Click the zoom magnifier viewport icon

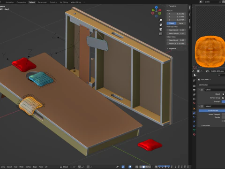tap(160, 20)
